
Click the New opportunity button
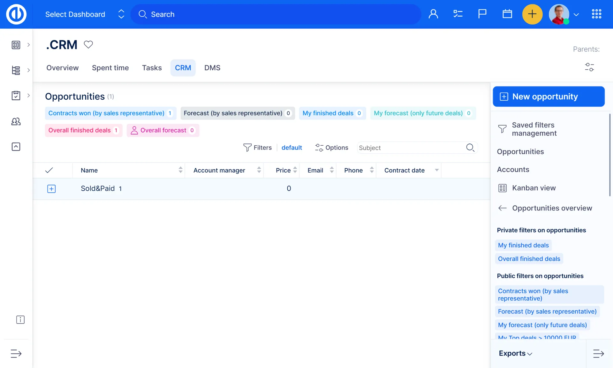coord(549,96)
